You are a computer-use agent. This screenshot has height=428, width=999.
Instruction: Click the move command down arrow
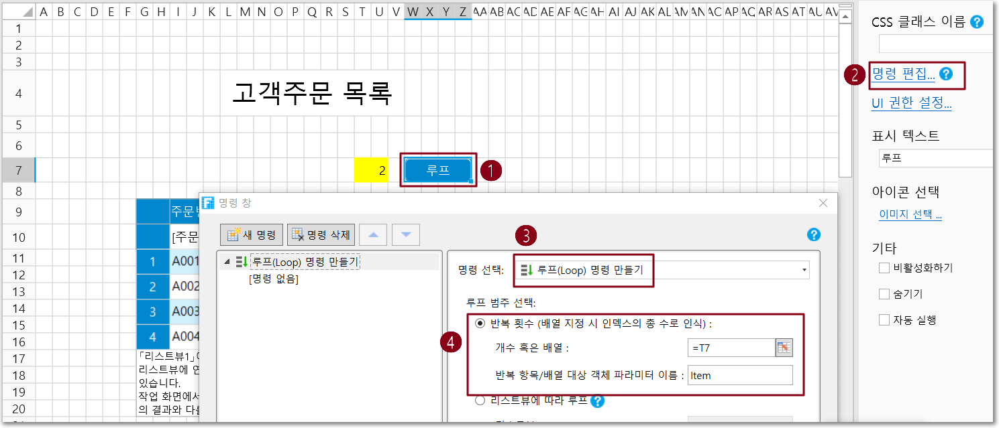pos(406,234)
